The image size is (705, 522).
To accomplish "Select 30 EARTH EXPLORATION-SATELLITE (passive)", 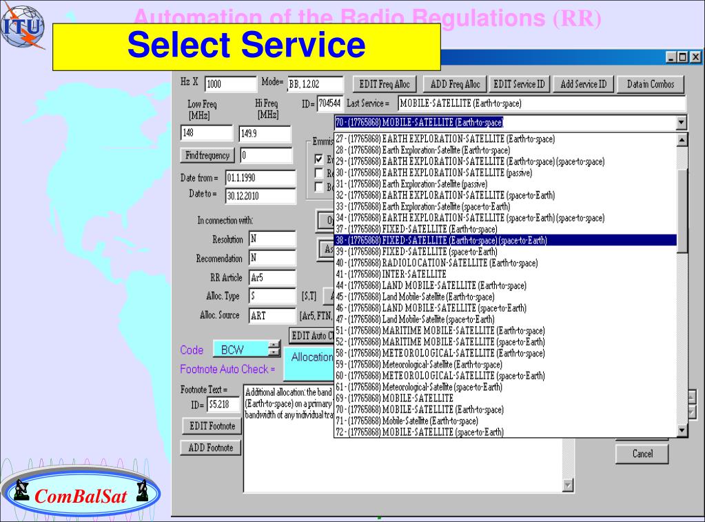I will click(x=506, y=173).
